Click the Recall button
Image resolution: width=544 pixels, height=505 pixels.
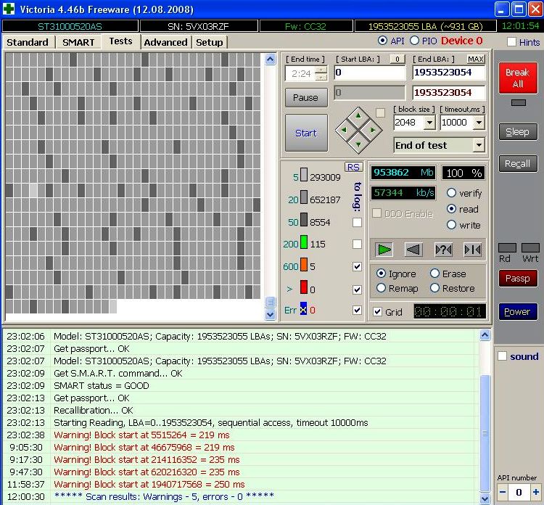pos(518,164)
